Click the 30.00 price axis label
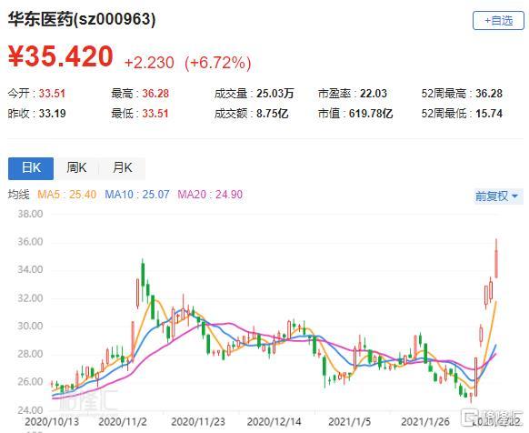The height and width of the screenshot is (433, 529). tap(30, 326)
